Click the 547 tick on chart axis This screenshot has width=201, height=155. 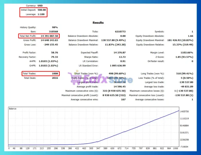[98, 148]
